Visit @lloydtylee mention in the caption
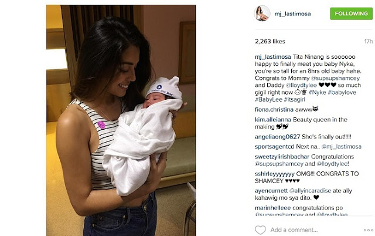This screenshot has width=375, height=236. coord(301,85)
